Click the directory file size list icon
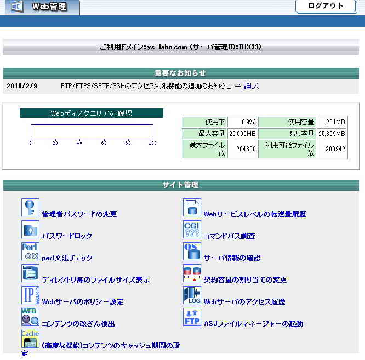 tap(30, 273)
